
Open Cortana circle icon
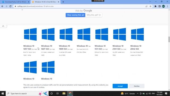52,94
